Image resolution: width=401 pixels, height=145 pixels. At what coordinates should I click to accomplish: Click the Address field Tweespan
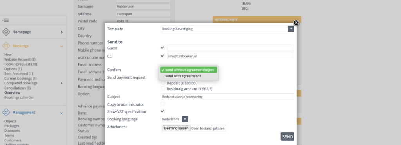(x=143, y=14)
